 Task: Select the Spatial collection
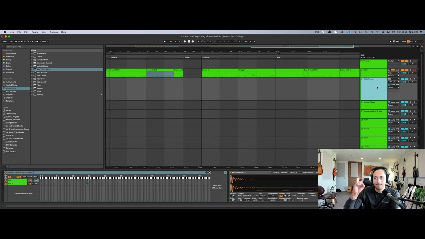click(x=9, y=69)
